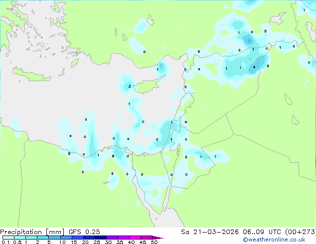This screenshot has height=244, width=316.
Task: Click the 45–50 mm legend color swatch
Action: (147, 238)
